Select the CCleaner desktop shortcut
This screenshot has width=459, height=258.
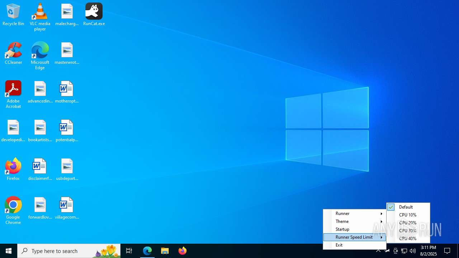pyautogui.click(x=13, y=53)
